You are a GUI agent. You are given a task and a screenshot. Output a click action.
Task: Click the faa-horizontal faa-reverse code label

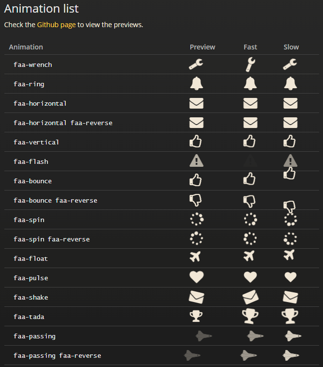tap(63, 123)
